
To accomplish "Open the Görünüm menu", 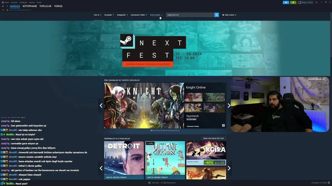I will click(14, 2).
